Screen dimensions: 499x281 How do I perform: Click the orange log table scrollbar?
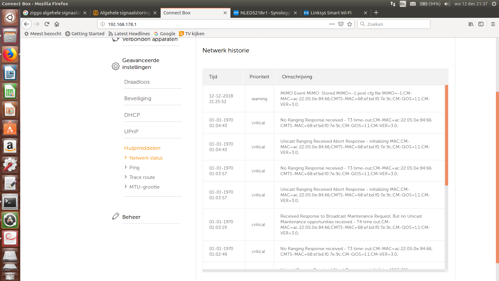(446, 135)
